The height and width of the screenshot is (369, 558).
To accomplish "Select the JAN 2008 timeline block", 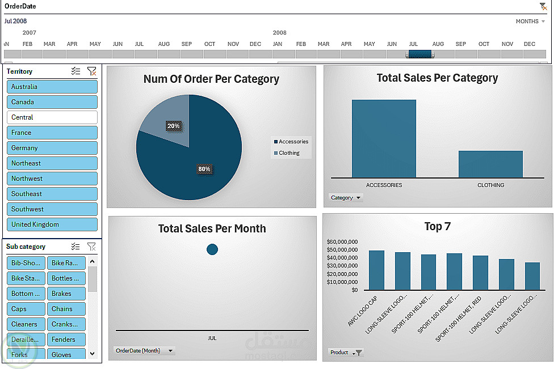I will 284,54.
